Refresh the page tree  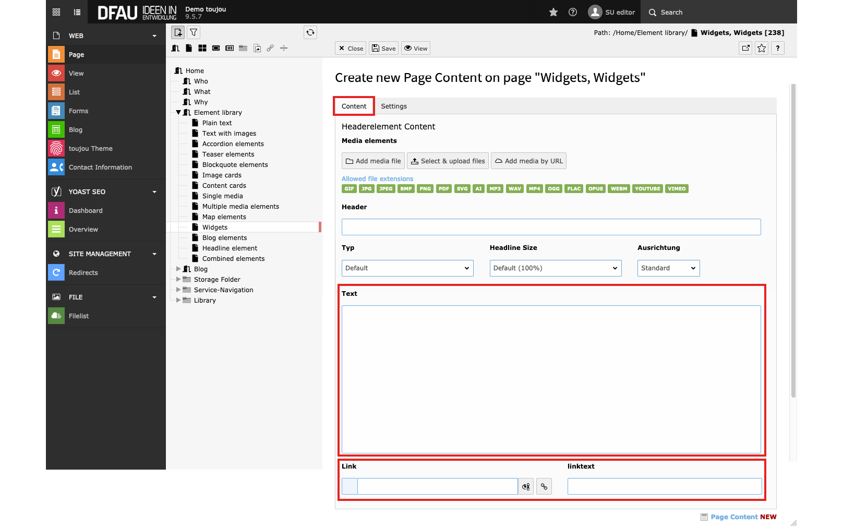[310, 32]
